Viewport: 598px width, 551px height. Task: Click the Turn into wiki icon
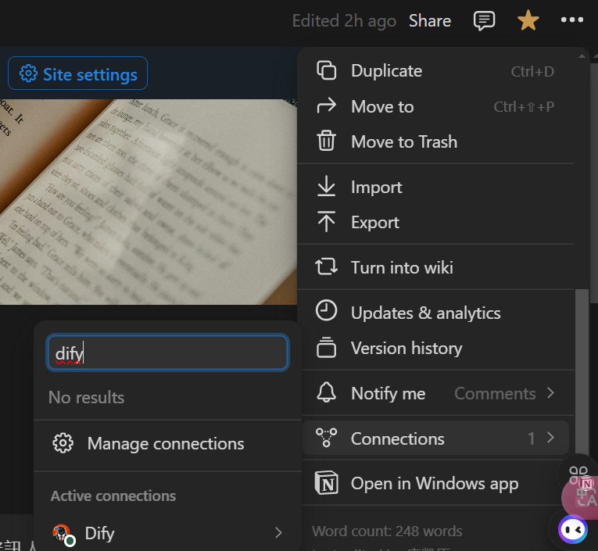(327, 267)
